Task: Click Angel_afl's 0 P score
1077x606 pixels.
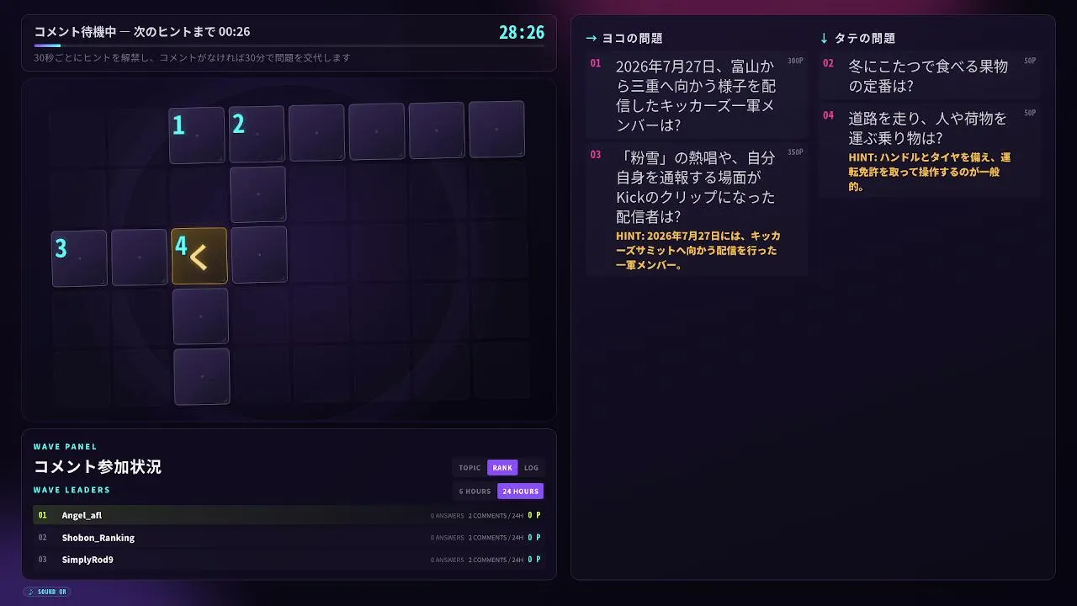Action: [x=534, y=515]
